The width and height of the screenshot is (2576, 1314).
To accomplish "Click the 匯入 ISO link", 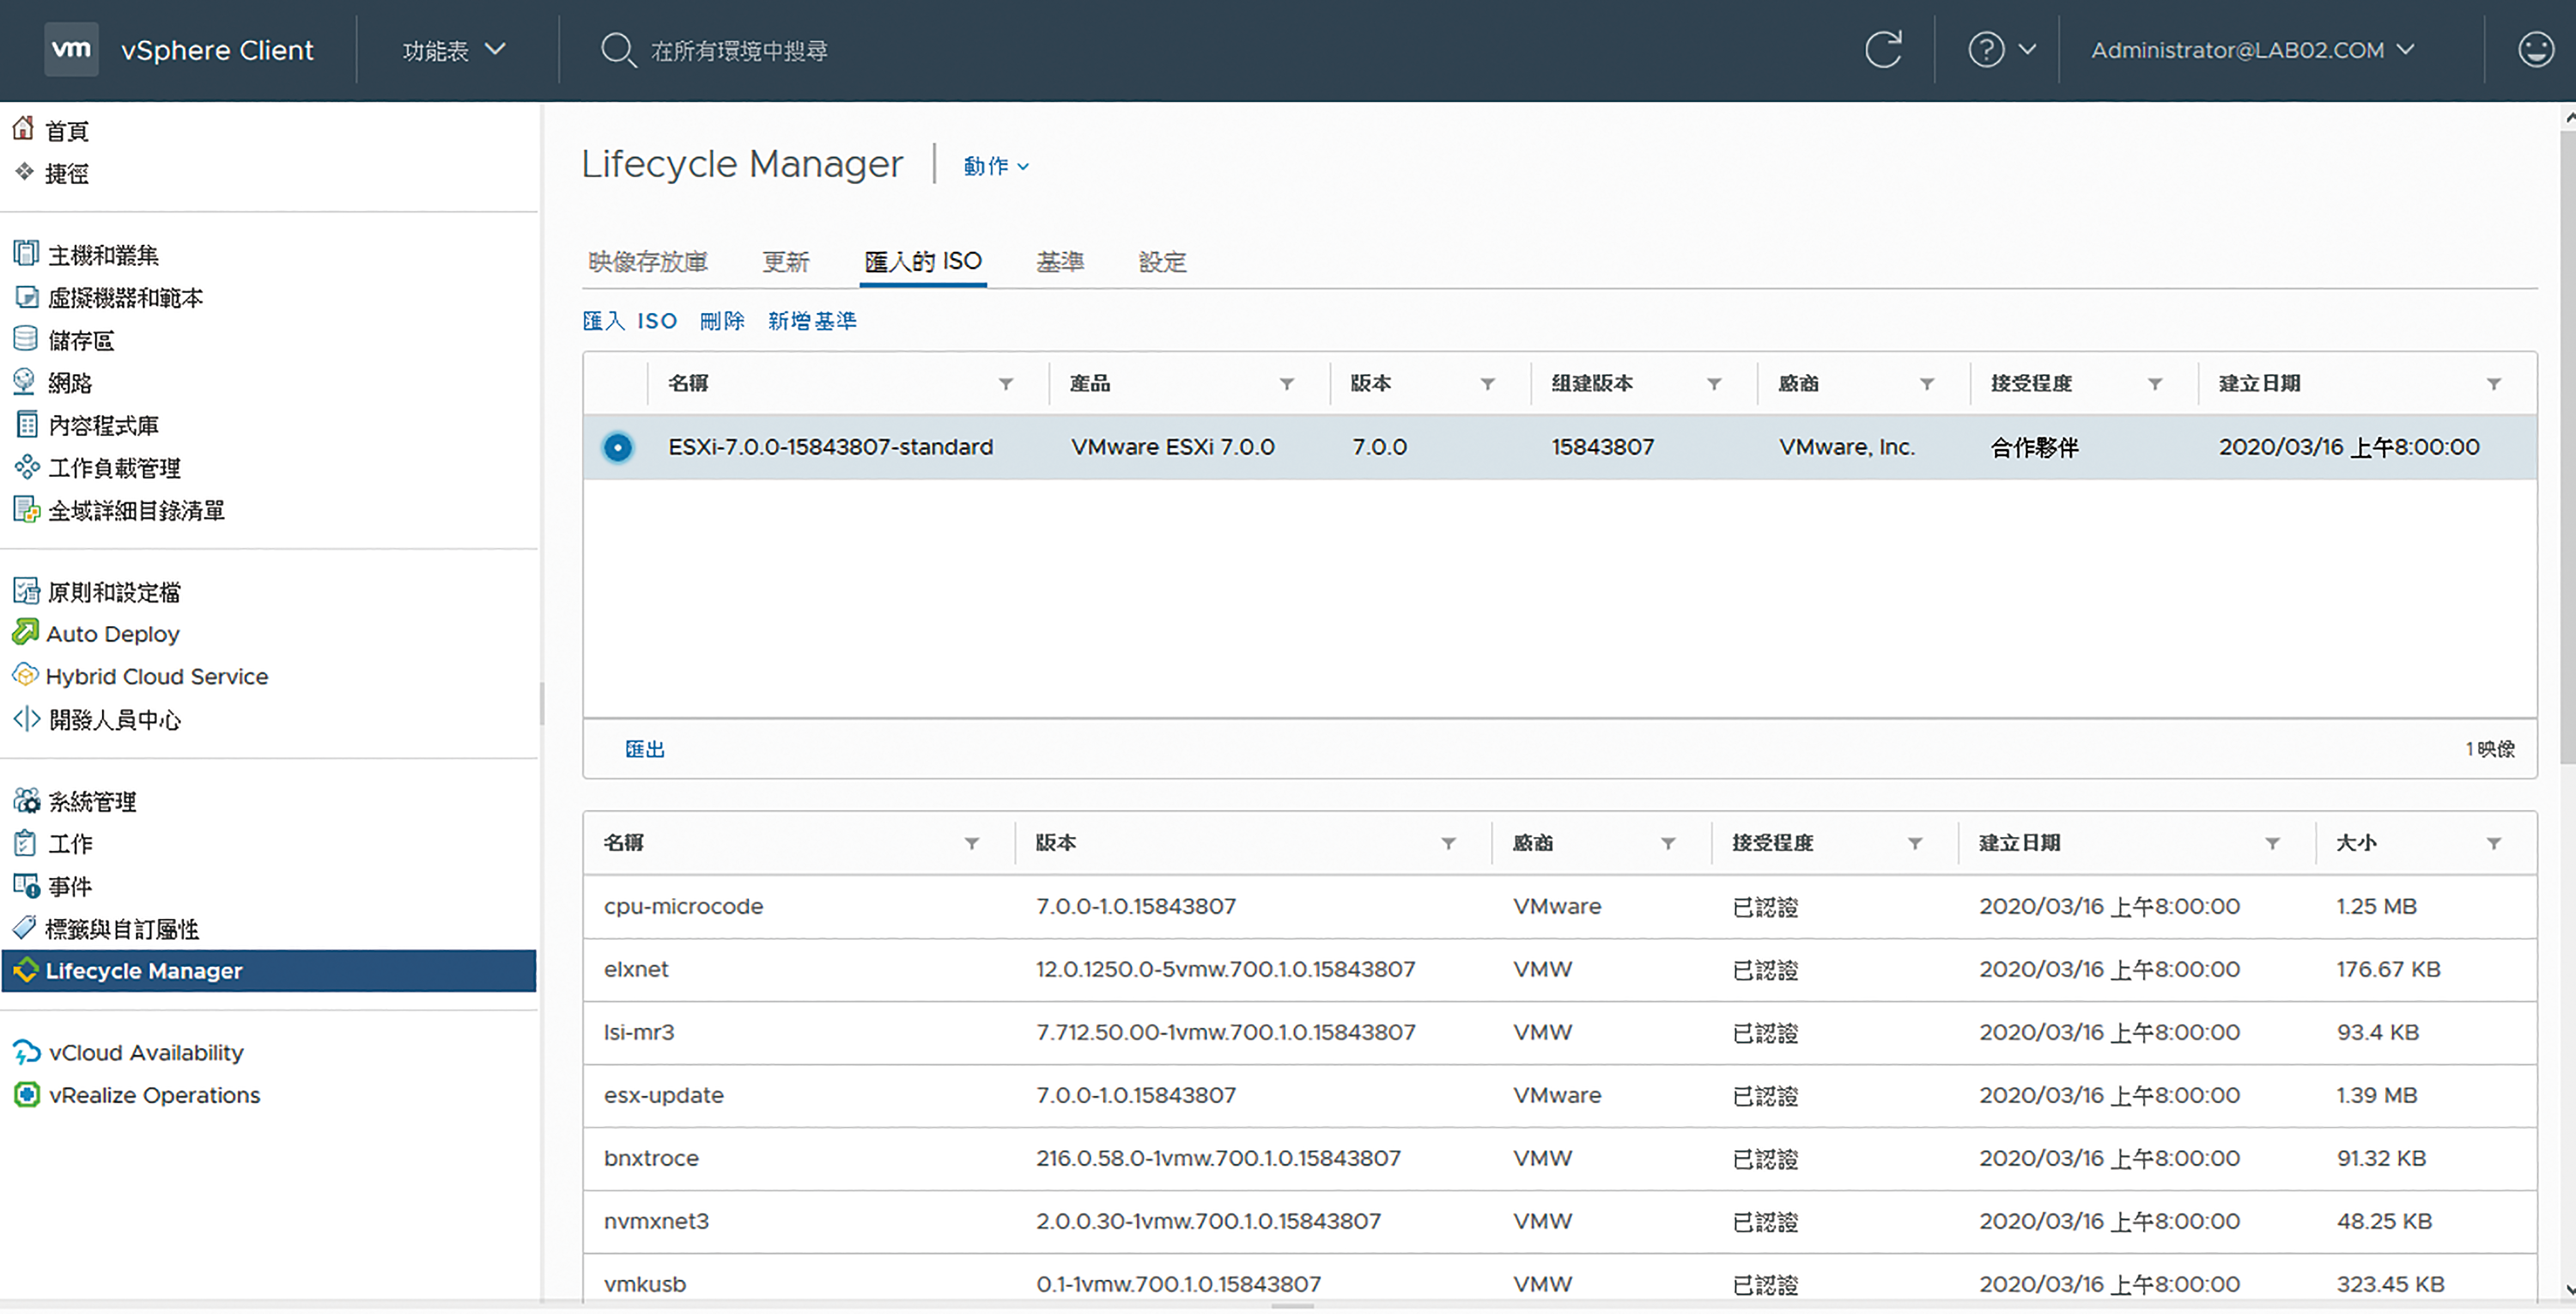I will pyautogui.click(x=630, y=321).
